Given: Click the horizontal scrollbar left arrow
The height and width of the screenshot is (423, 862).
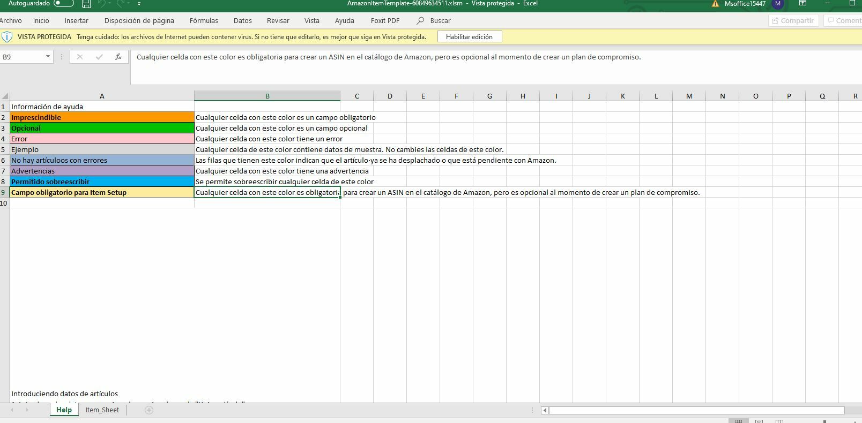Looking at the screenshot, I should click(x=545, y=410).
